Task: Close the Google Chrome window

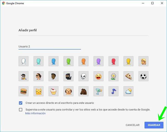Action: point(162,3)
